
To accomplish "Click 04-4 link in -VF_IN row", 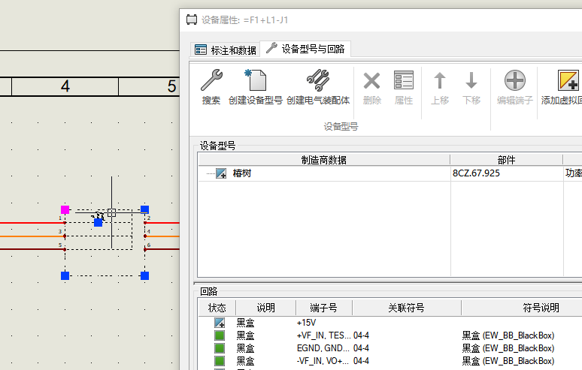I will (x=361, y=361).
